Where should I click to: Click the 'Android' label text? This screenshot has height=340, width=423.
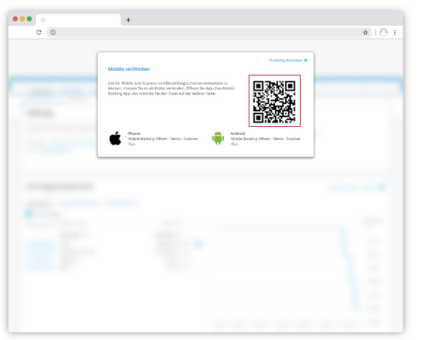tap(237, 133)
